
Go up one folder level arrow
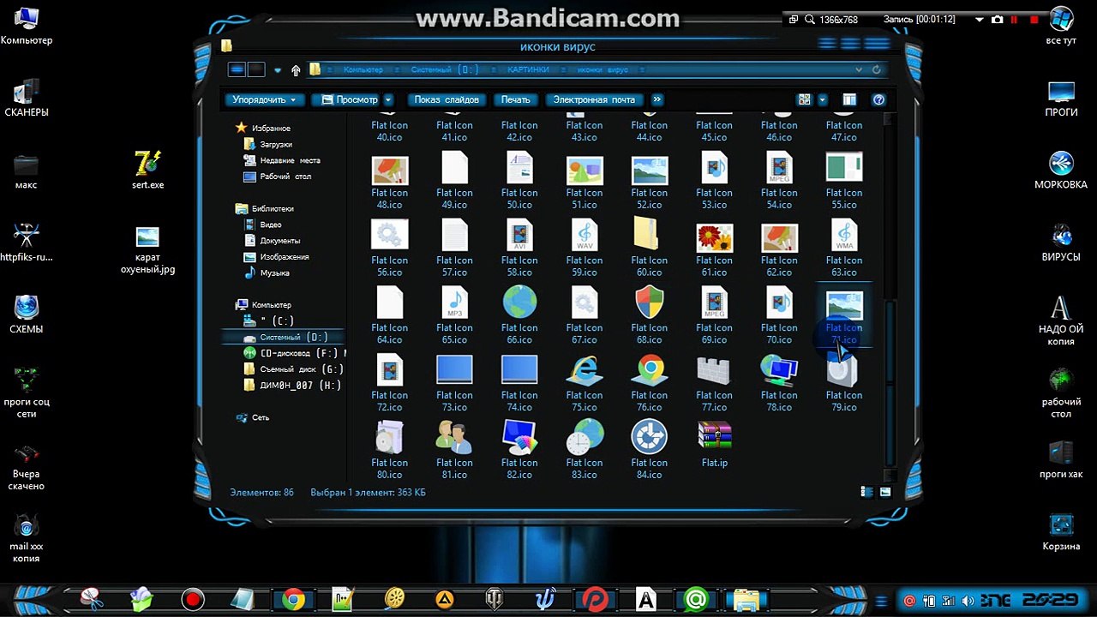click(x=296, y=70)
